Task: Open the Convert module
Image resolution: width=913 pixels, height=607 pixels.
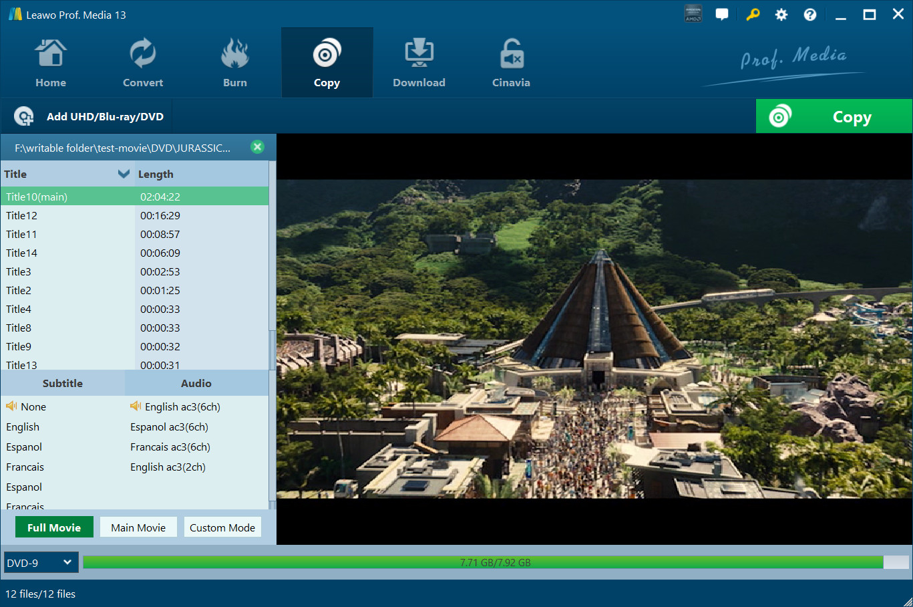Action: pyautogui.click(x=143, y=64)
